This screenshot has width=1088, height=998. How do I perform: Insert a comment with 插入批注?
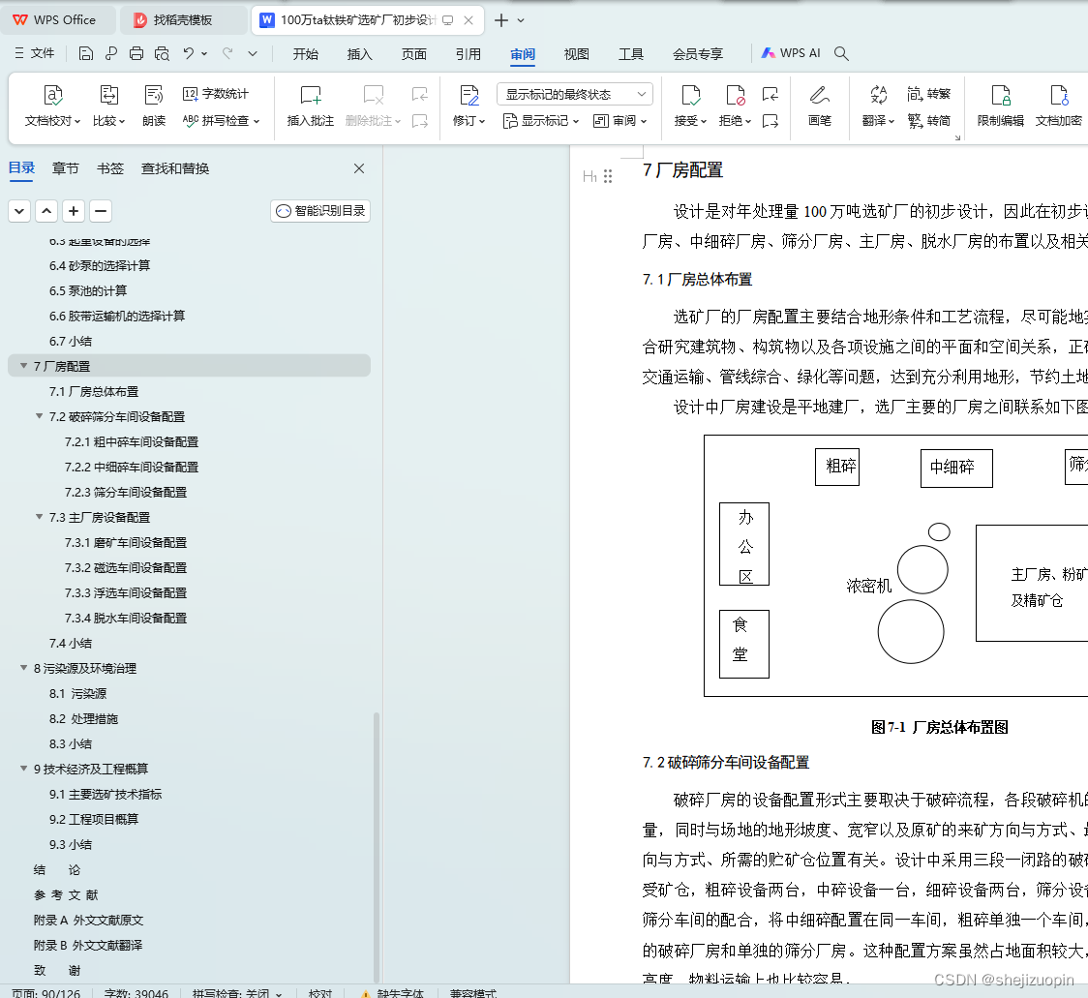[310, 106]
